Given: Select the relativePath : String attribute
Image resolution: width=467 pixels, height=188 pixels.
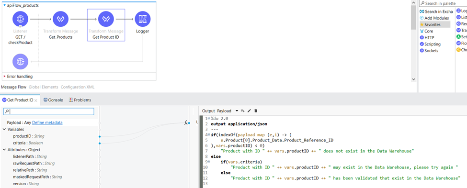Looking at the screenshot, I should 30,170.
